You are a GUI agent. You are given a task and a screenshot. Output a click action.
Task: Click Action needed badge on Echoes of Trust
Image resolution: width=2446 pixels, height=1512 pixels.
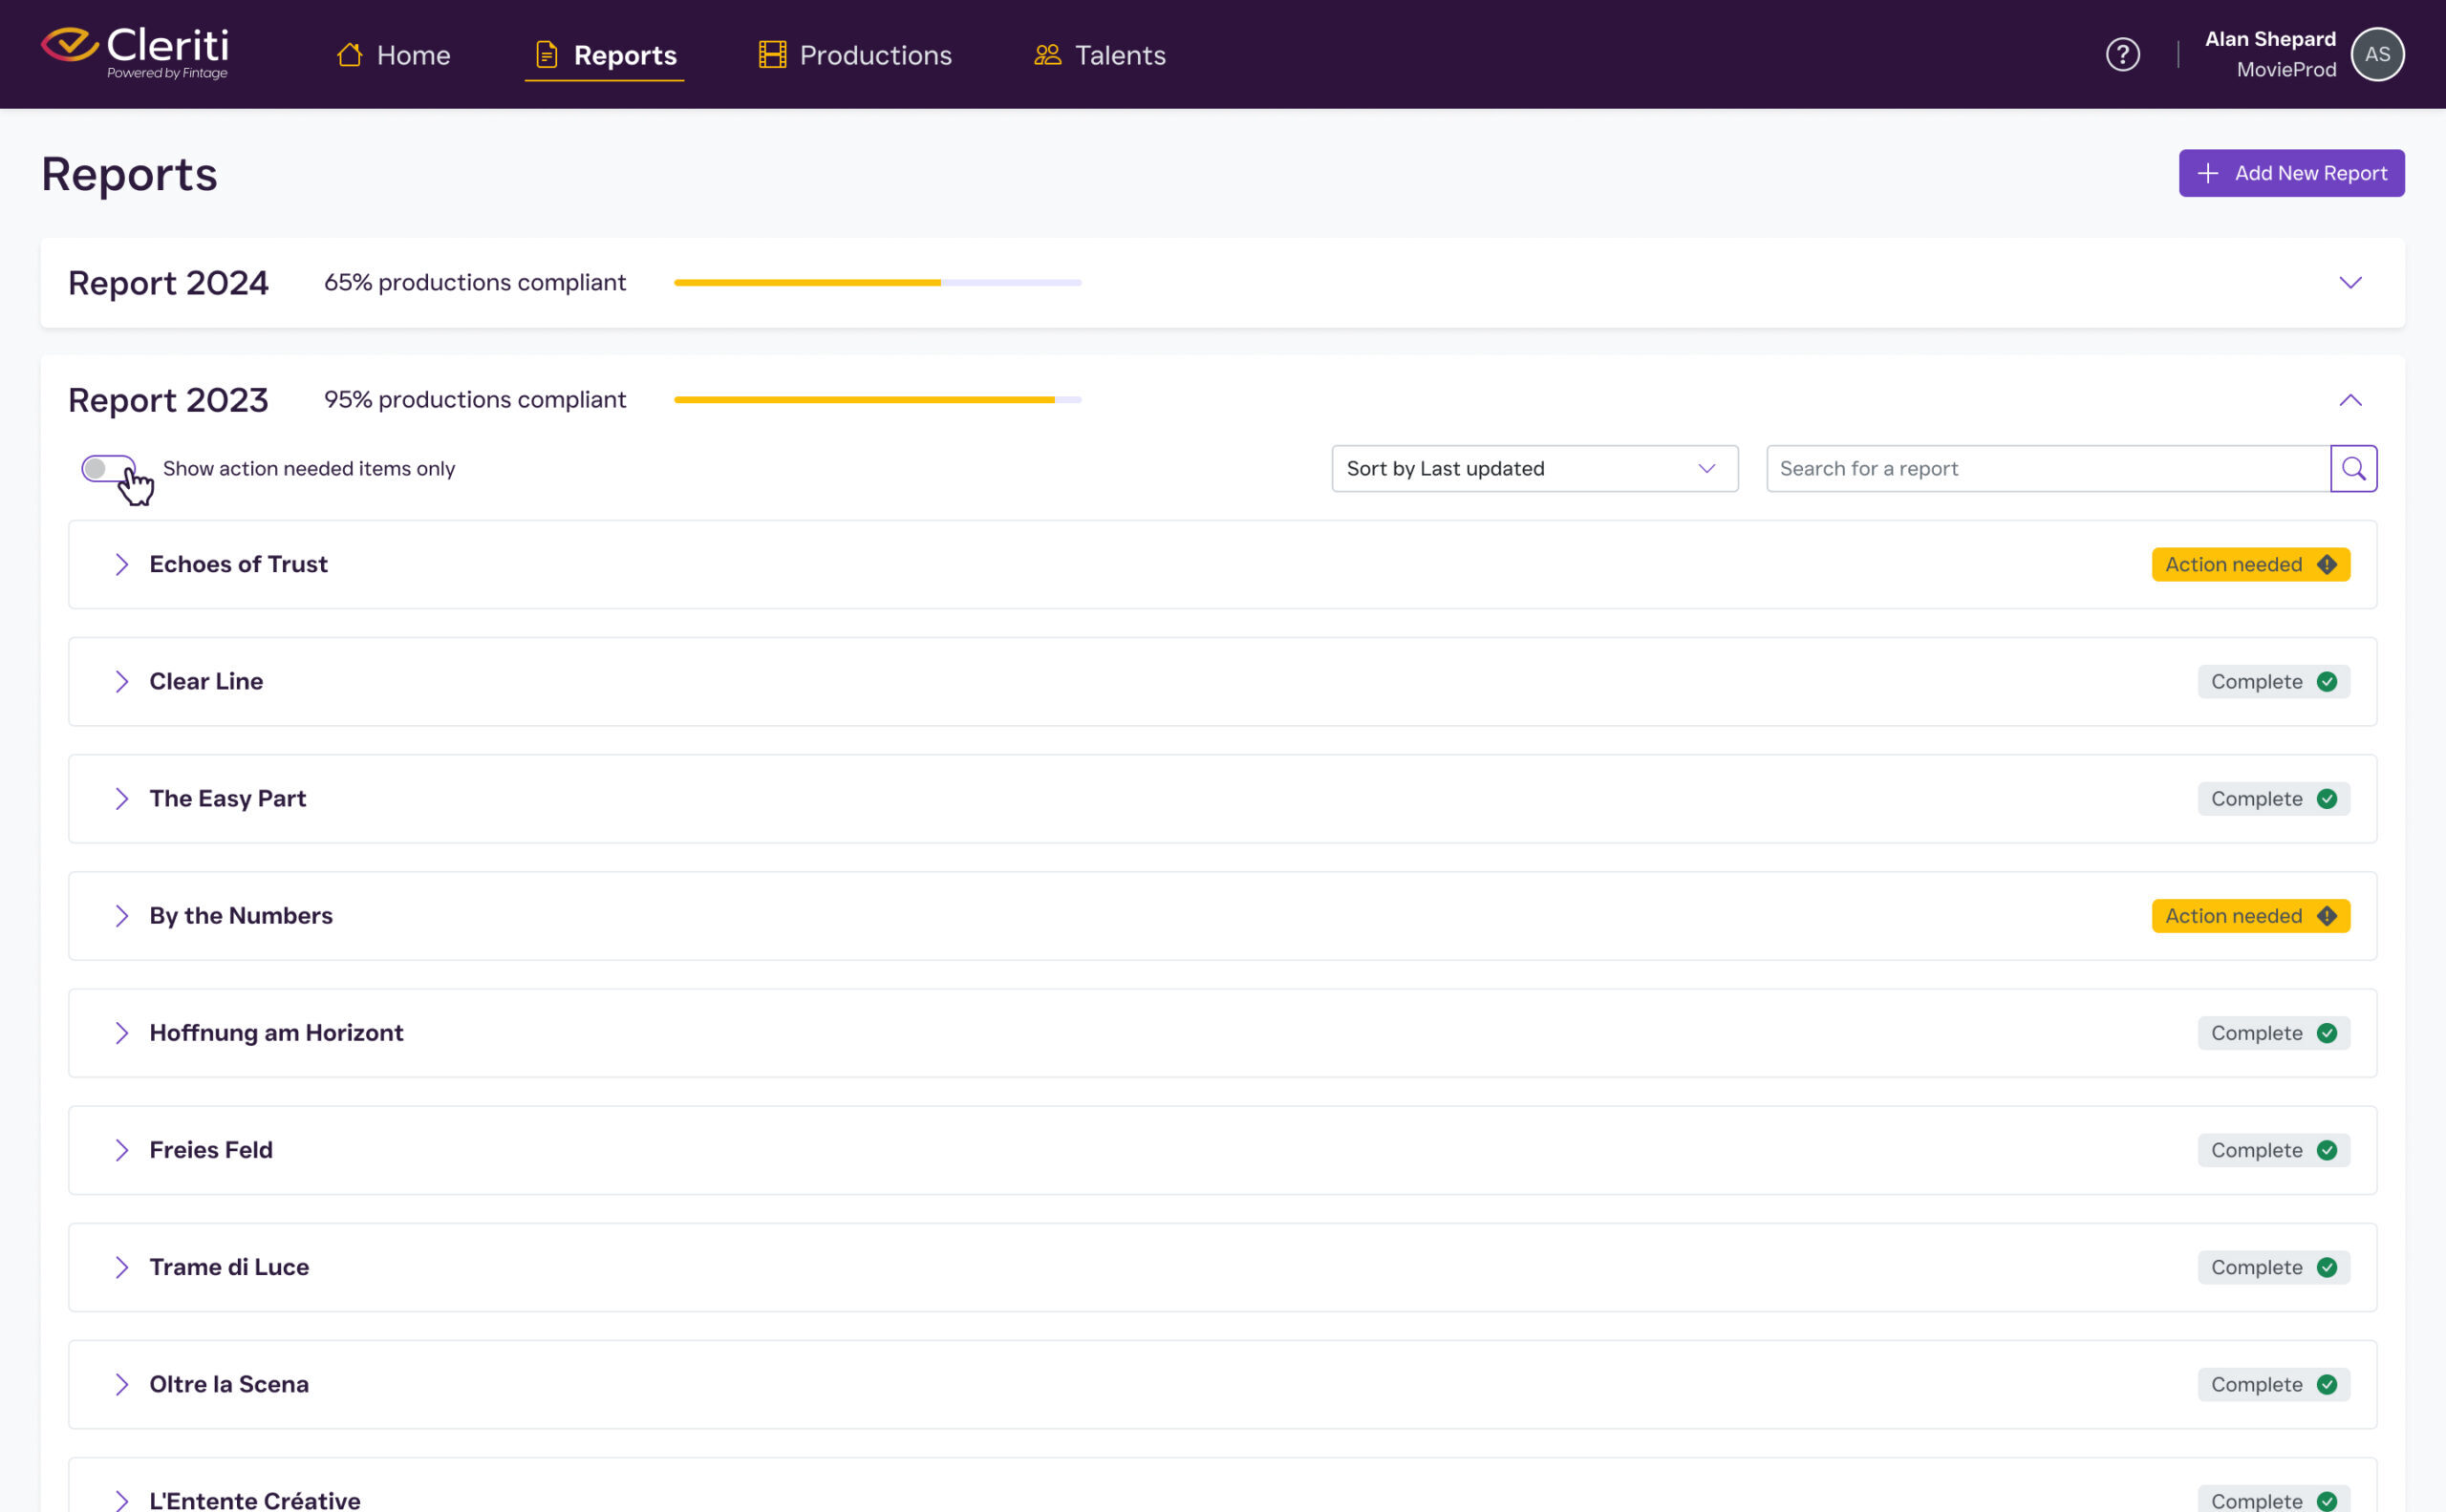[2251, 564]
